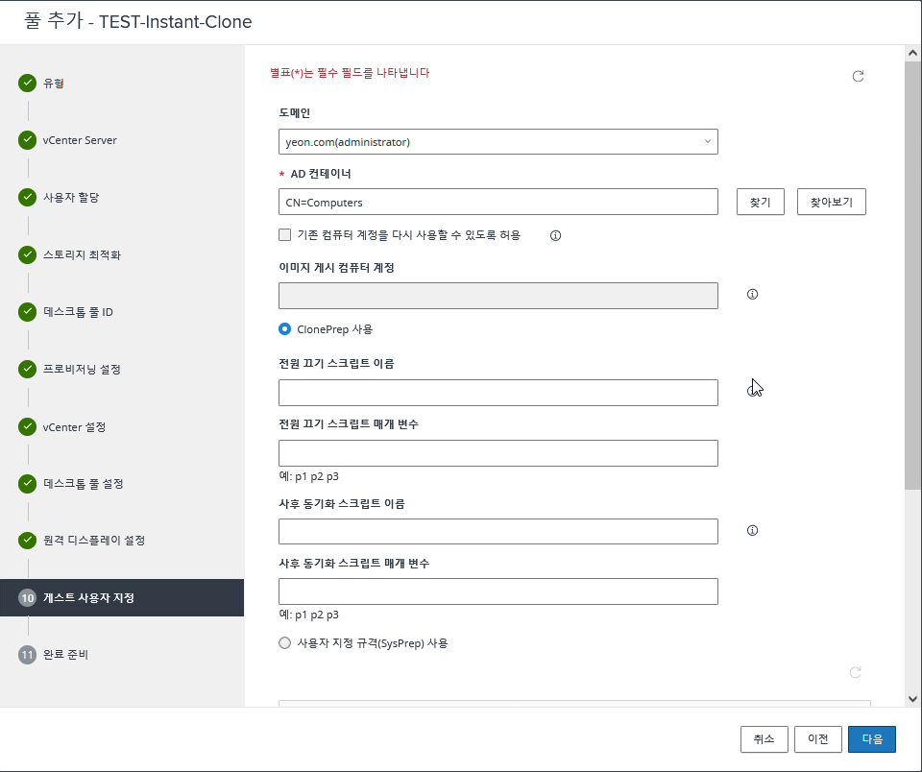Go to 프로비저닝 설정 wizard step

pyautogui.click(x=82, y=369)
